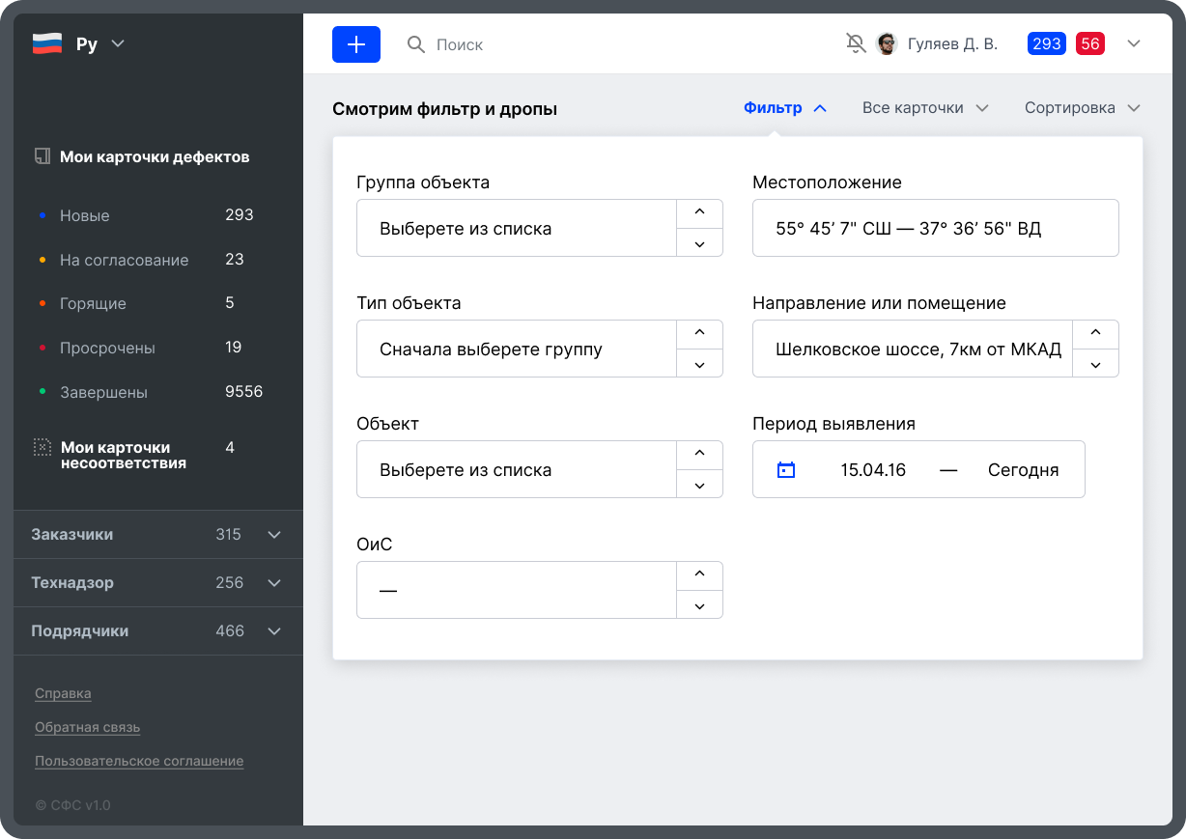Open the Пользовательское соглашение link
The image size is (1186, 839).
(139, 761)
